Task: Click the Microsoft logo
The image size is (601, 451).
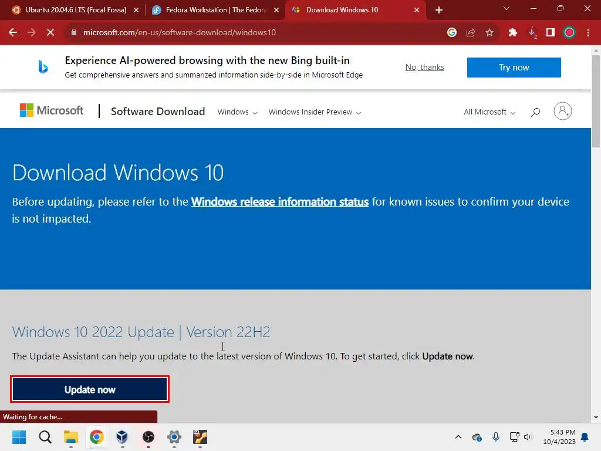Action: pyautogui.click(x=52, y=110)
